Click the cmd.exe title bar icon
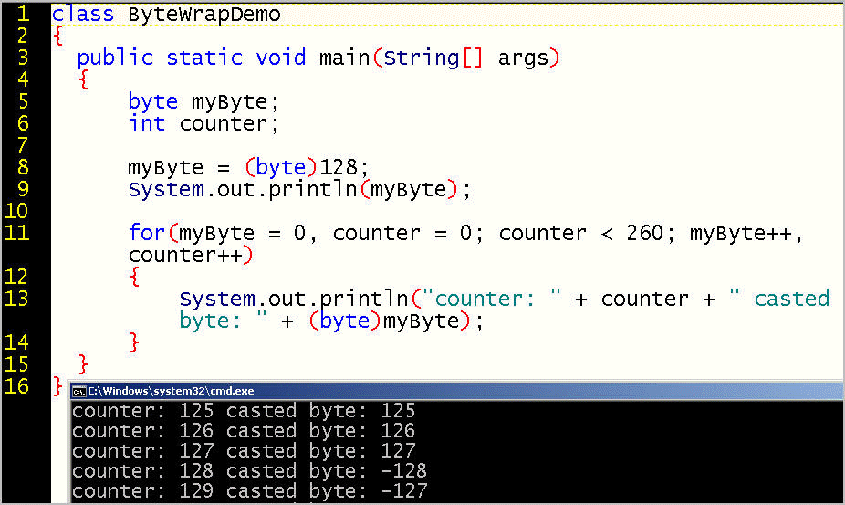Image resolution: width=845 pixels, height=505 pixels. point(79,392)
